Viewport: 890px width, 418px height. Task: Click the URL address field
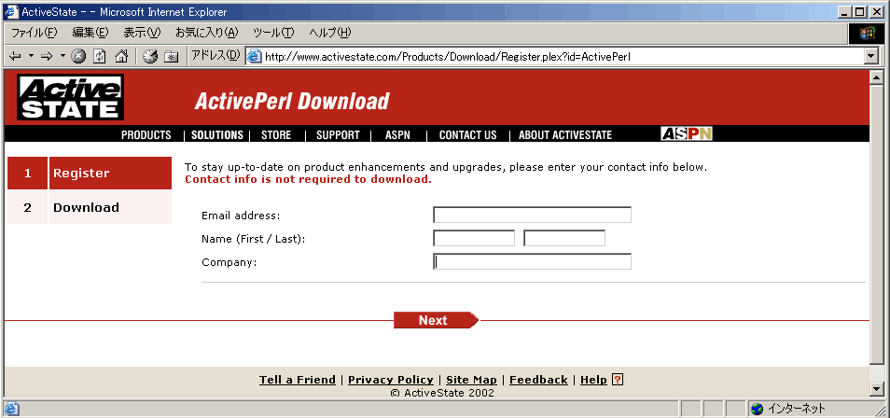pos(562,56)
